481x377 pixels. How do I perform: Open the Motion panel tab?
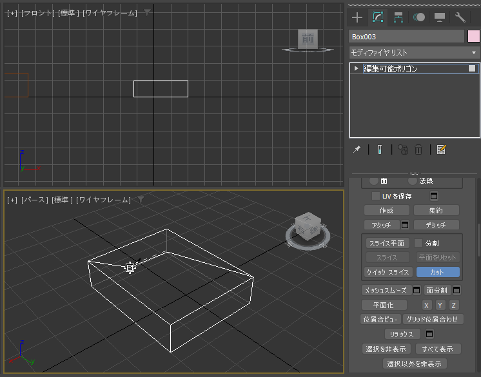click(x=419, y=17)
